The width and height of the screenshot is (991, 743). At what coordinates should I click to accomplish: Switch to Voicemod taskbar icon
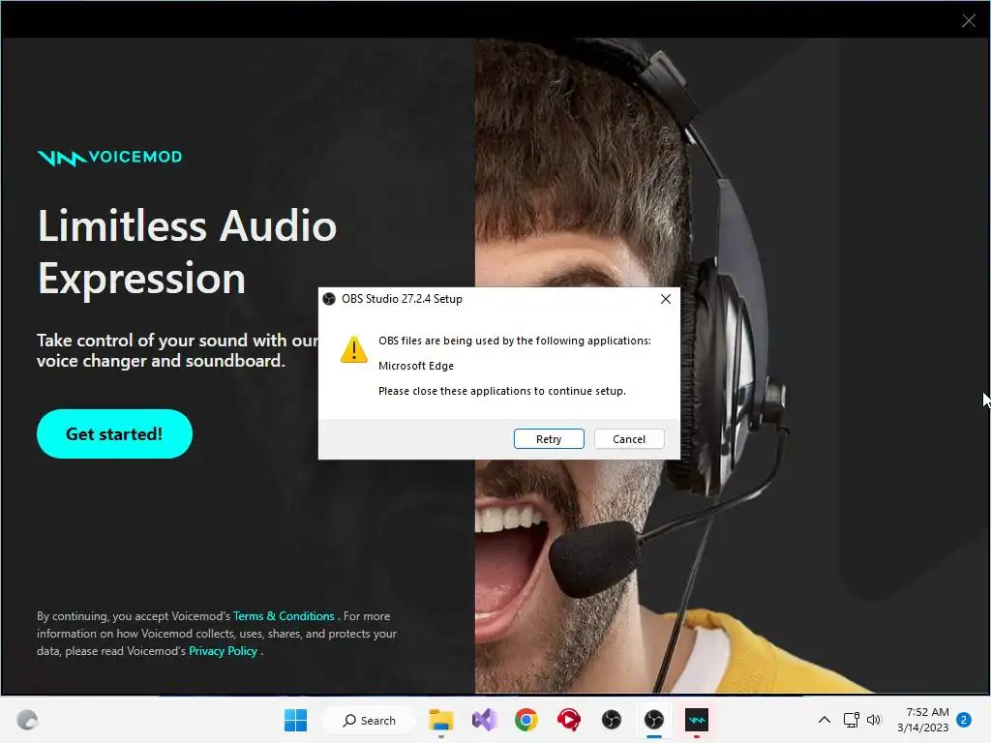click(x=697, y=720)
